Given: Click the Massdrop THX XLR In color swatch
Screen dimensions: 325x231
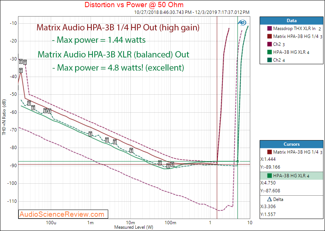Looking at the screenshot, I should tap(269, 29).
